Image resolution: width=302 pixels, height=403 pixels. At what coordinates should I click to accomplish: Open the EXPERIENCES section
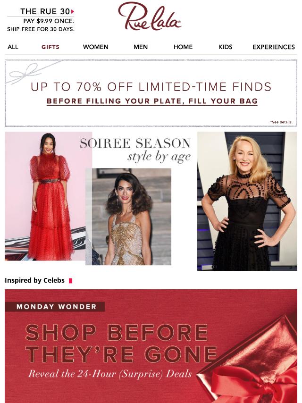pyautogui.click(x=274, y=47)
